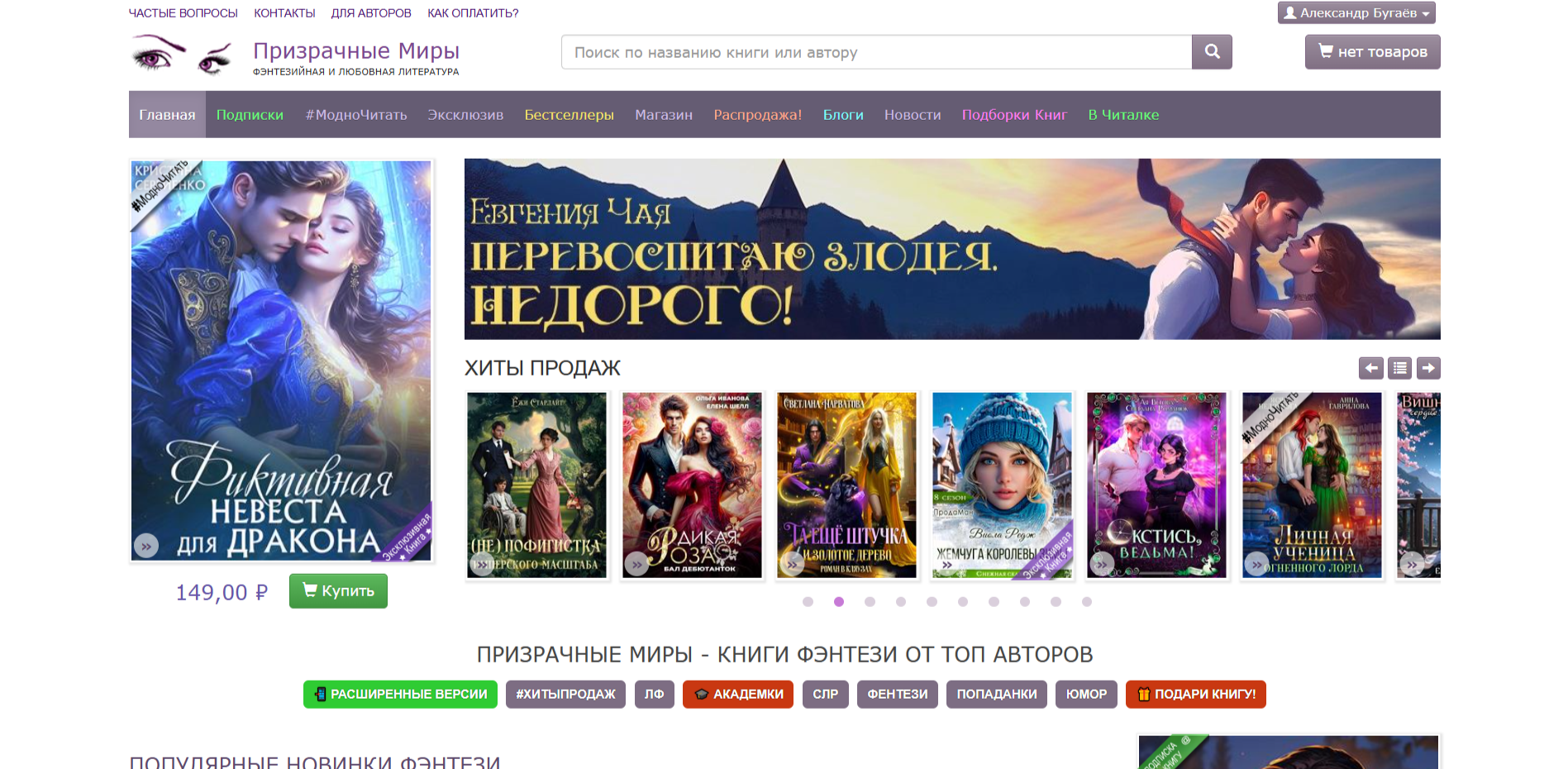Open the cart showing нет товаров

[x=1372, y=51]
